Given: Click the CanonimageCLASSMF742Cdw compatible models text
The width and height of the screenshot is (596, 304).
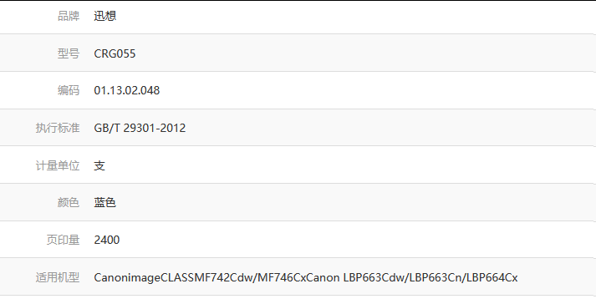Looking at the screenshot, I should click(x=173, y=277).
